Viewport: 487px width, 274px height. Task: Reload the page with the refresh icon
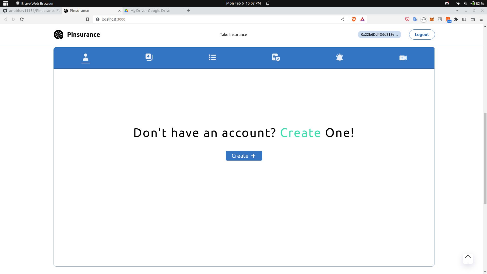coord(22,19)
